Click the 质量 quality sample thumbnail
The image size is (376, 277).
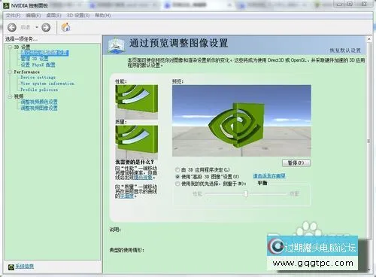[x=137, y=142]
